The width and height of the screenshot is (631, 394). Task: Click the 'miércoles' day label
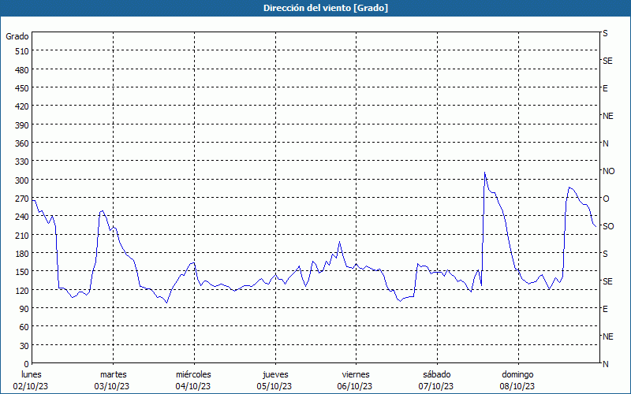click(x=193, y=375)
